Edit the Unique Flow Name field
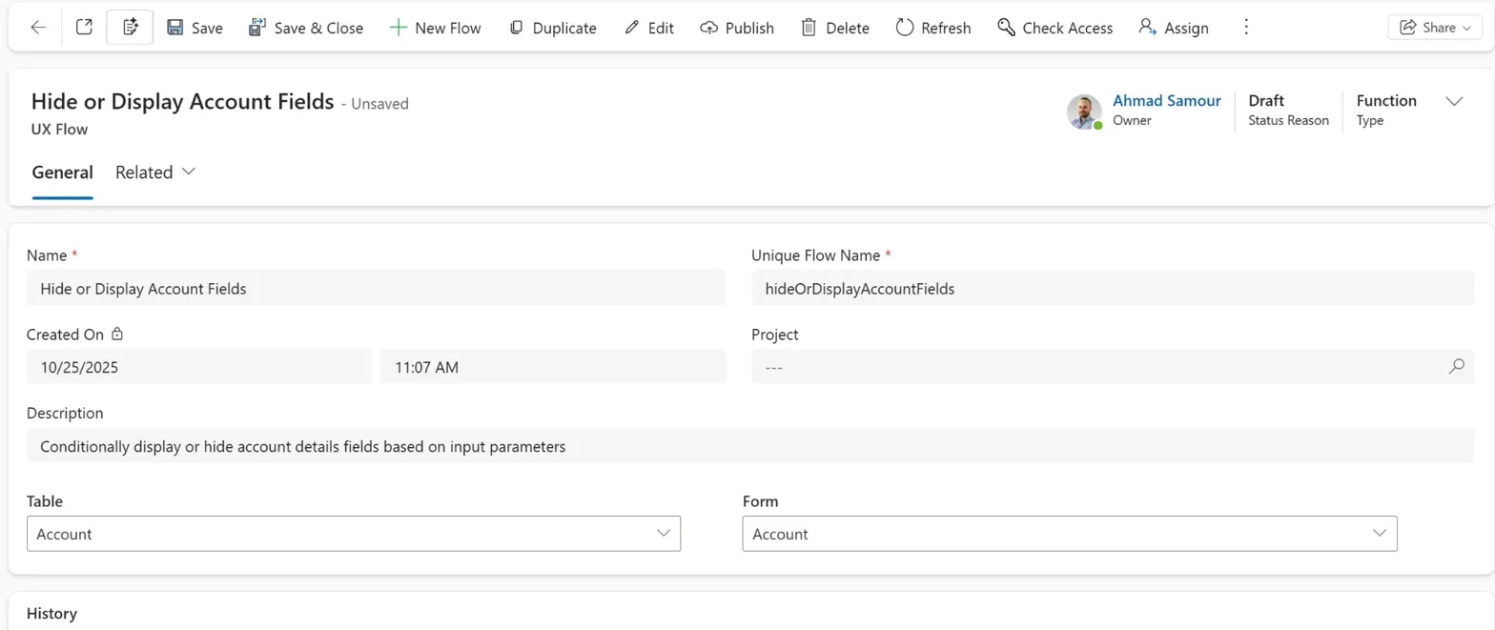Viewport: 1495px width, 630px height. point(1113,288)
